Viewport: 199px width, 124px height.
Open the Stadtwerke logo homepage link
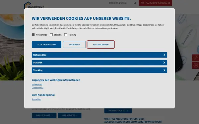coord(34,5)
